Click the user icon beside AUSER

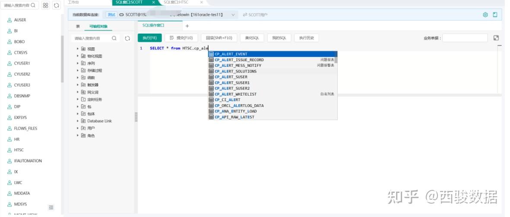point(10,20)
